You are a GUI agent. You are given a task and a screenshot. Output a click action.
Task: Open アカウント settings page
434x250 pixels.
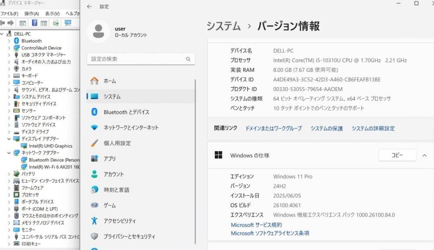coord(141,174)
